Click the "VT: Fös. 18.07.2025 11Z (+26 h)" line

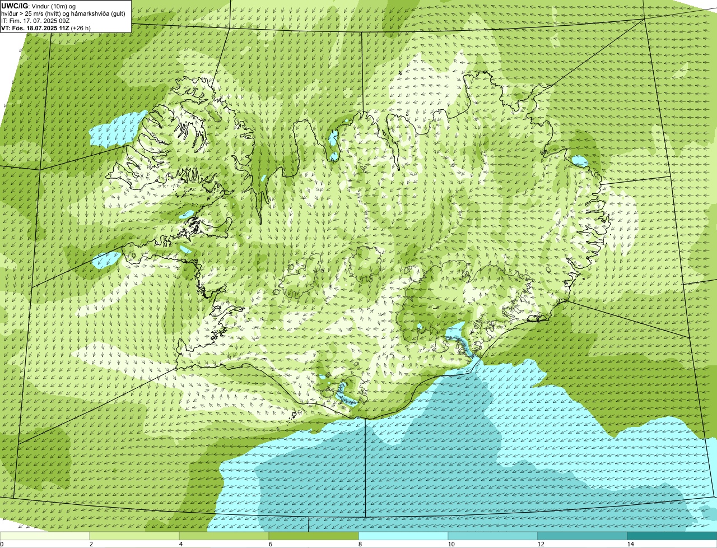coord(46,27)
